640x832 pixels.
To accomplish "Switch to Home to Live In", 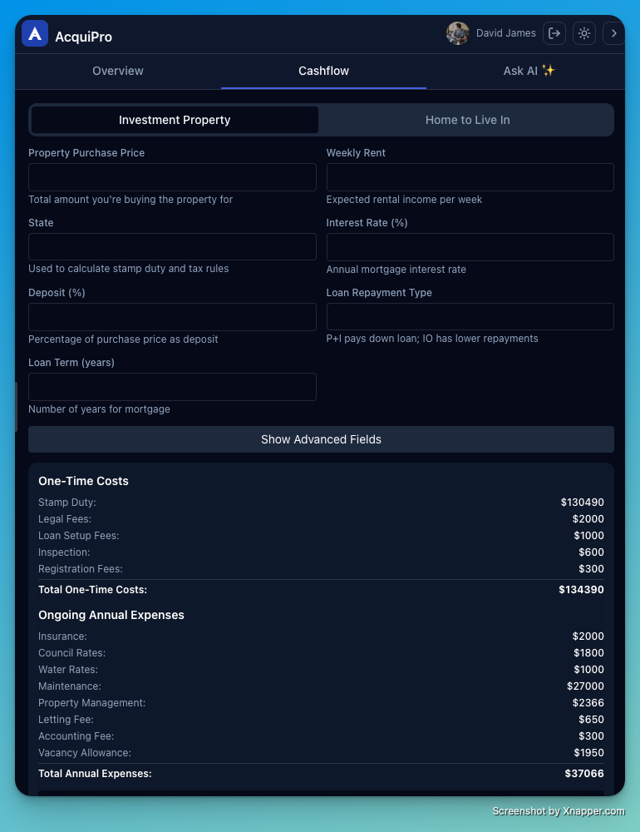I will tap(467, 120).
